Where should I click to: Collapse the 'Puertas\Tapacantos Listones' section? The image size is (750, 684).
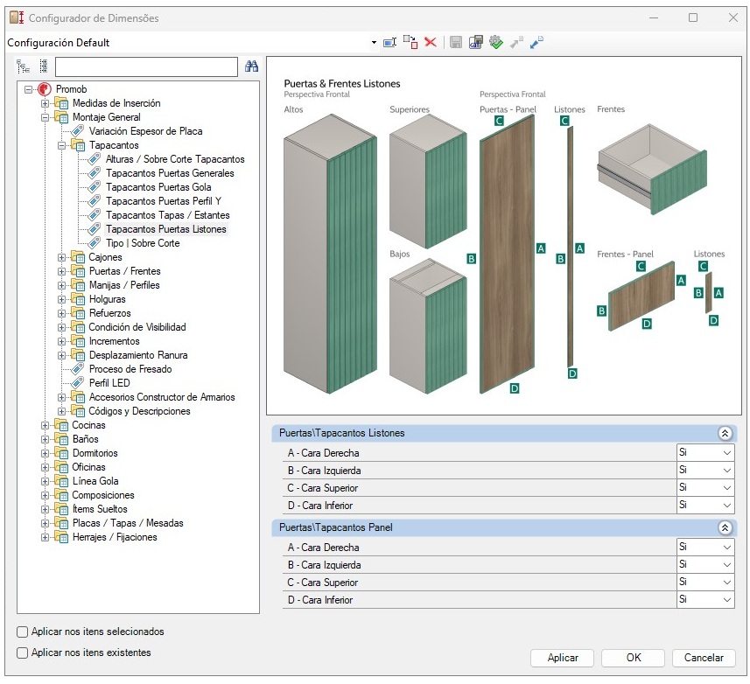(724, 433)
